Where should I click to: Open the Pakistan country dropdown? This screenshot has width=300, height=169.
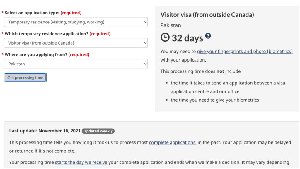76,64
